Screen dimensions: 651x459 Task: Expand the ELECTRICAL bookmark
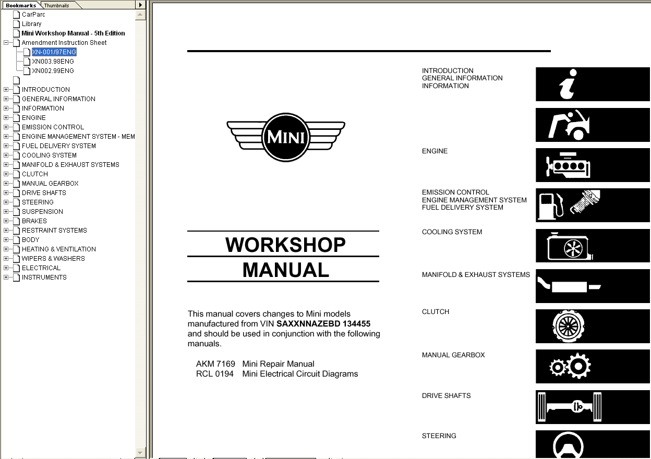[x=6, y=268]
